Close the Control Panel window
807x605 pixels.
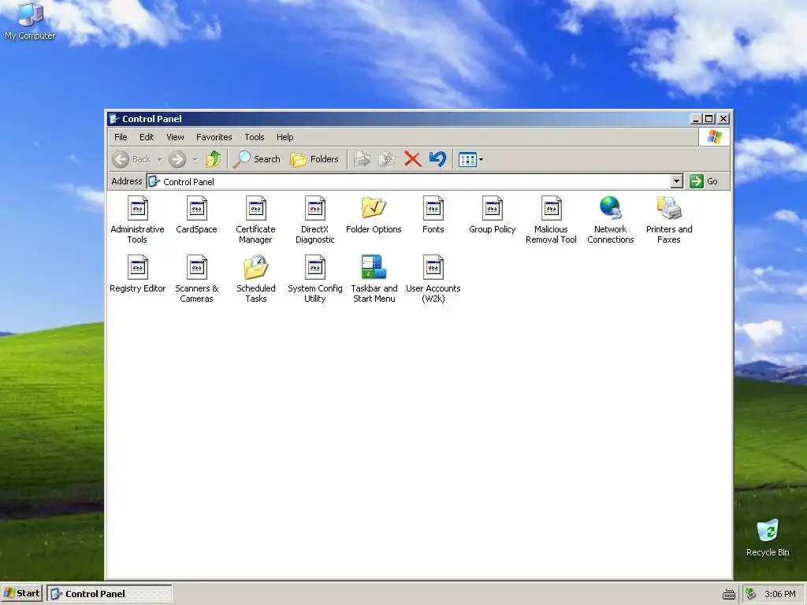723,119
